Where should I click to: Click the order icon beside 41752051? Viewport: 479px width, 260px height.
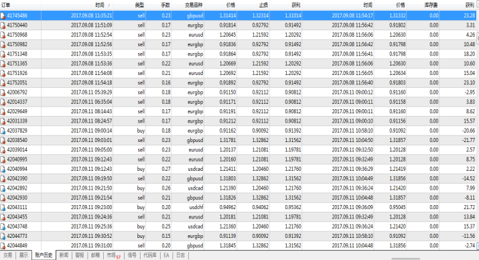pos(3,83)
